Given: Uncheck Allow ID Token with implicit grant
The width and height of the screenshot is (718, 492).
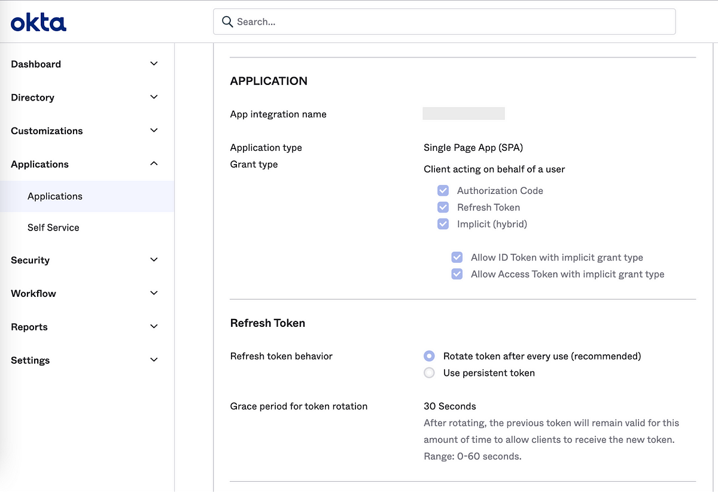Looking at the screenshot, I should click(x=457, y=257).
